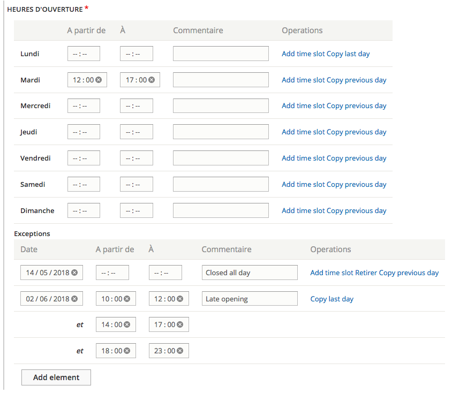Add a time slot for Mardi
This screenshot has height=401, width=467.
click(303, 80)
